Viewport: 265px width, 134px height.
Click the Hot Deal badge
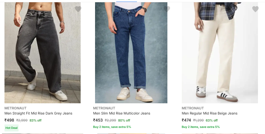(x=11, y=127)
